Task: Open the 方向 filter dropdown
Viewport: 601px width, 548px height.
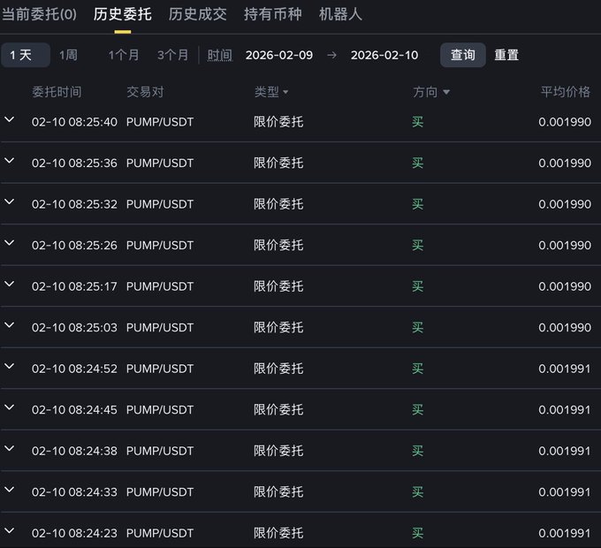Action: pyautogui.click(x=431, y=92)
